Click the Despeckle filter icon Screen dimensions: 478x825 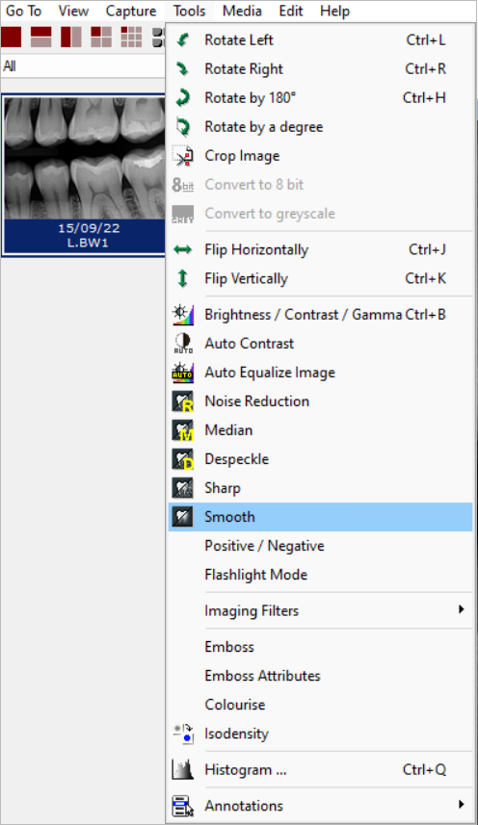pyautogui.click(x=183, y=459)
